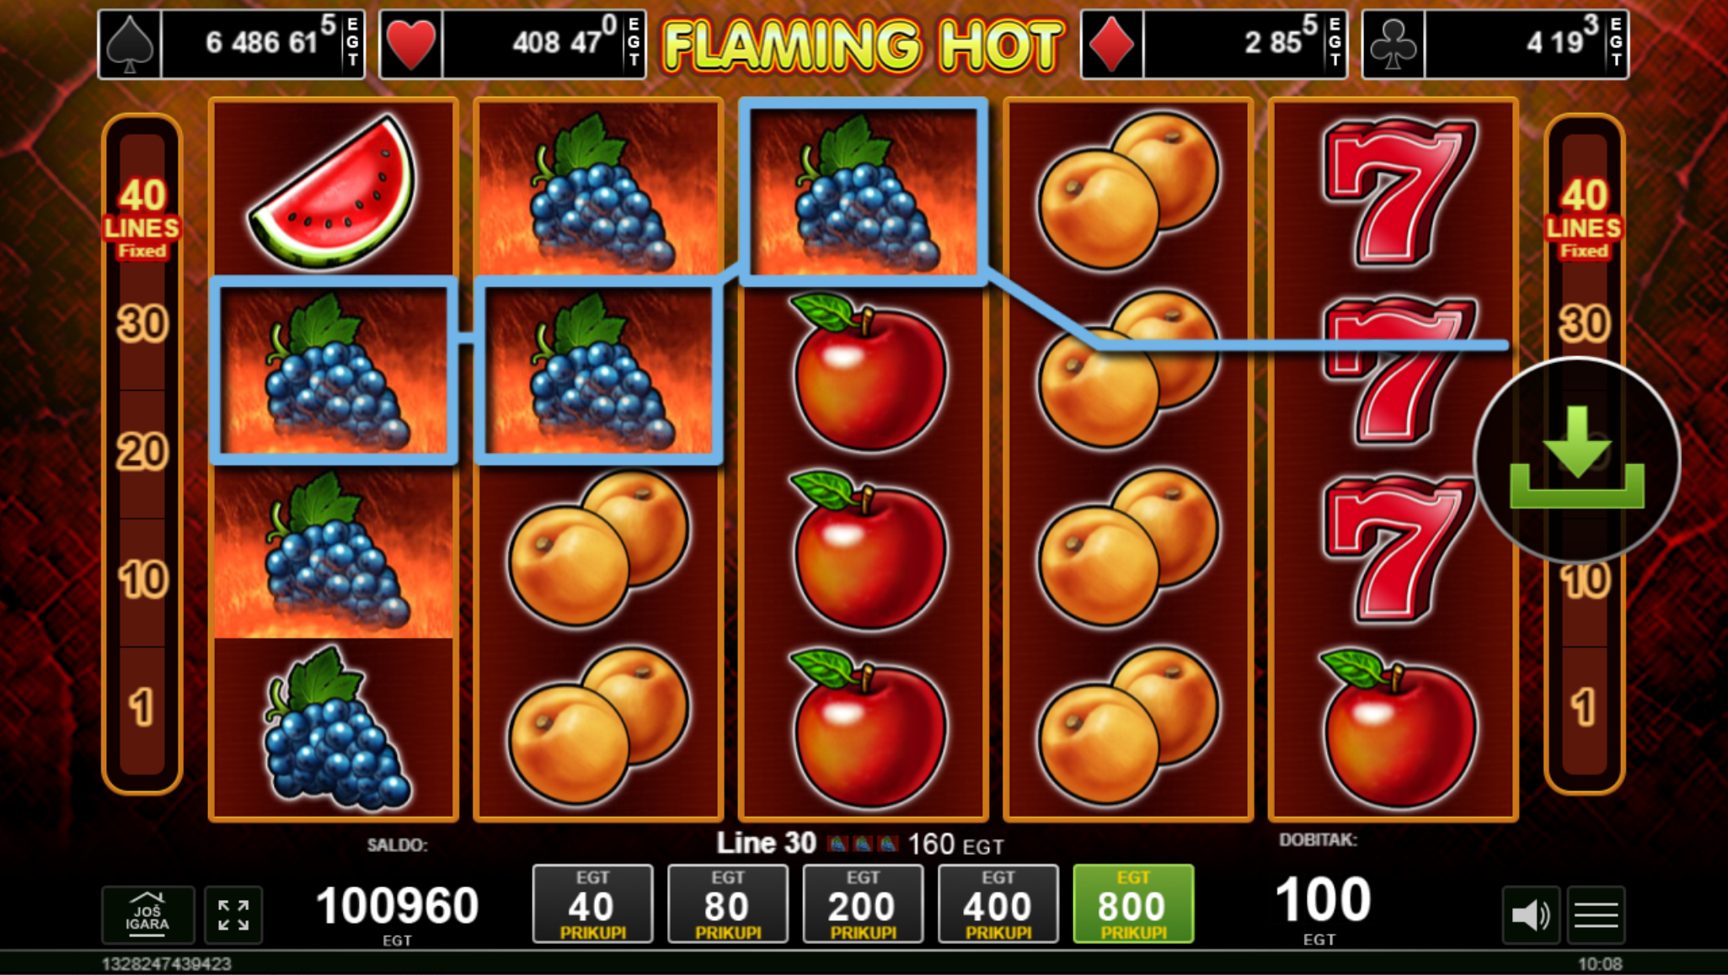Screen dimensions: 1728x975
Task: Click the green collect winnings arrow button
Action: click(x=1576, y=460)
